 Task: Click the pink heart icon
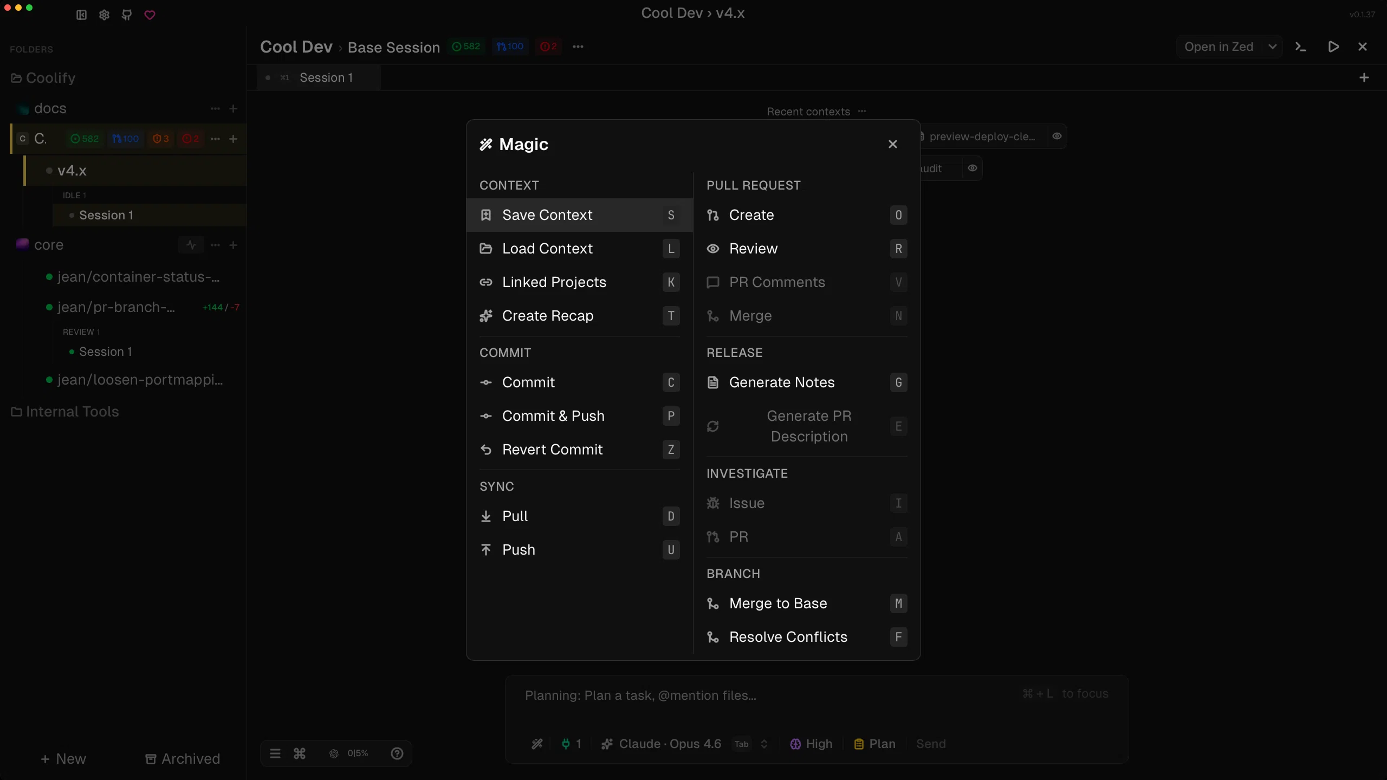(x=150, y=15)
